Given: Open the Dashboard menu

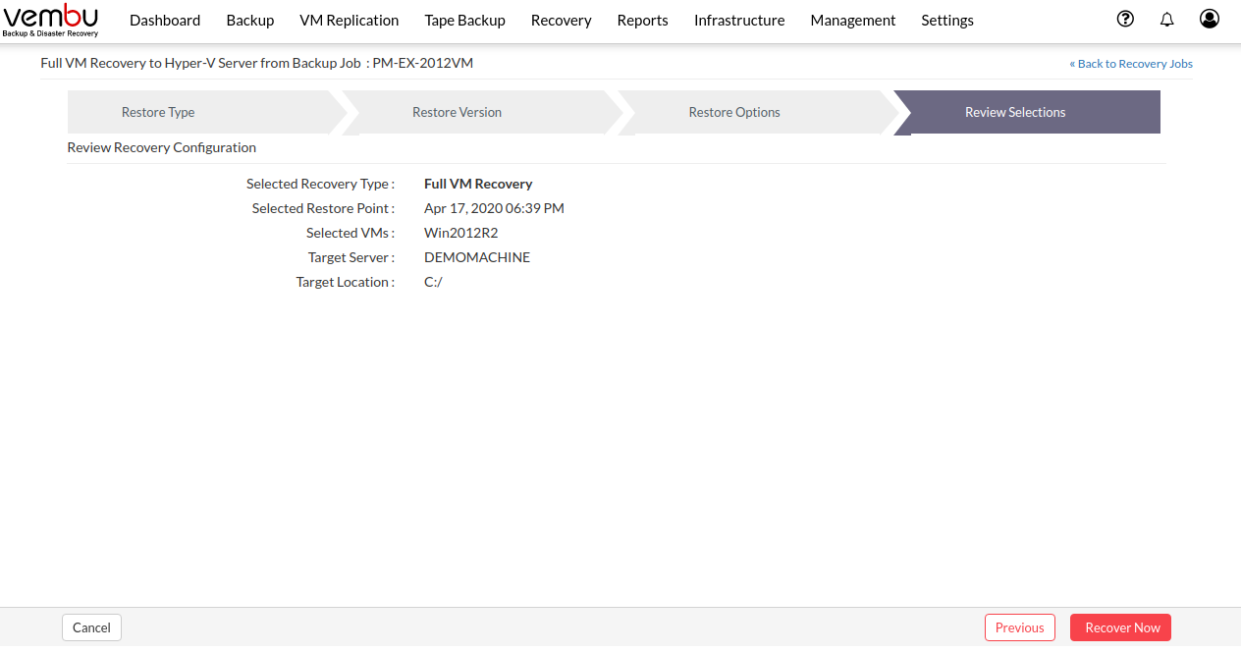Looking at the screenshot, I should [165, 20].
